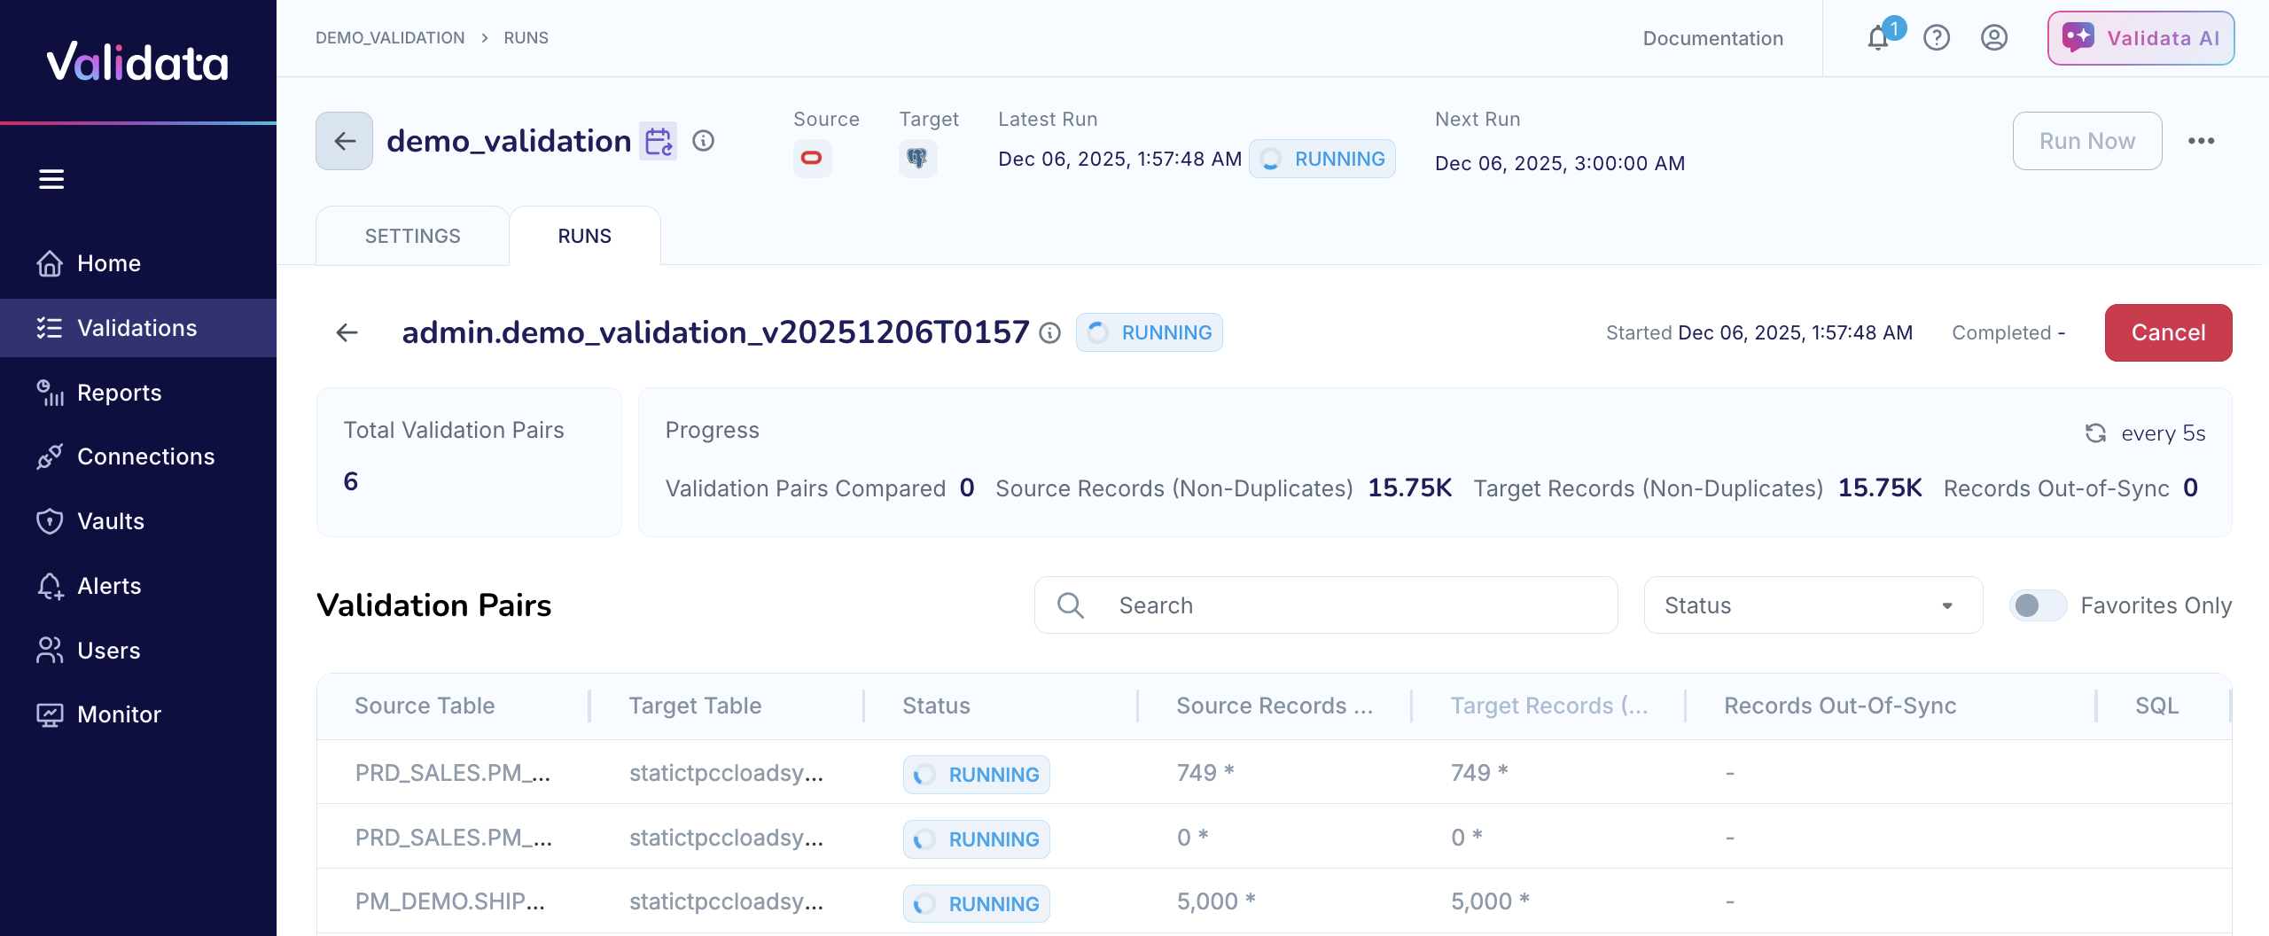Click the info icon beside the run name
The height and width of the screenshot is (936, 2269).
coord(1050,333)
